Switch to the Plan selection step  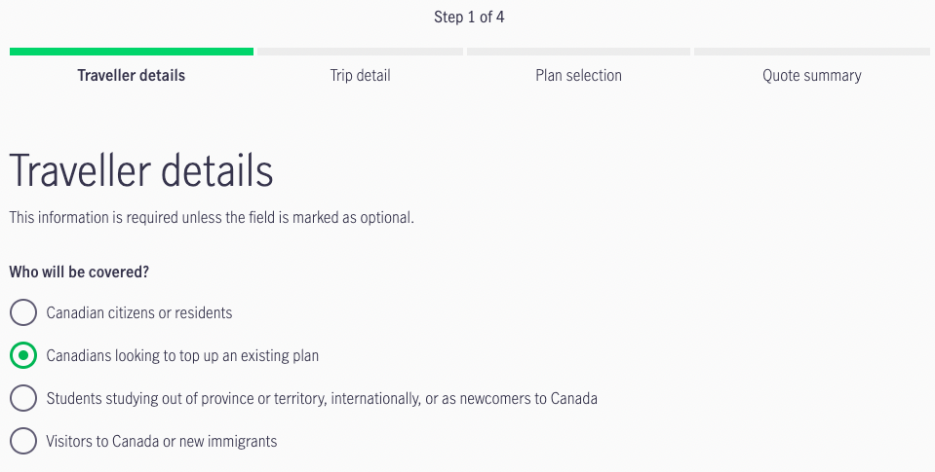(578, 75)
